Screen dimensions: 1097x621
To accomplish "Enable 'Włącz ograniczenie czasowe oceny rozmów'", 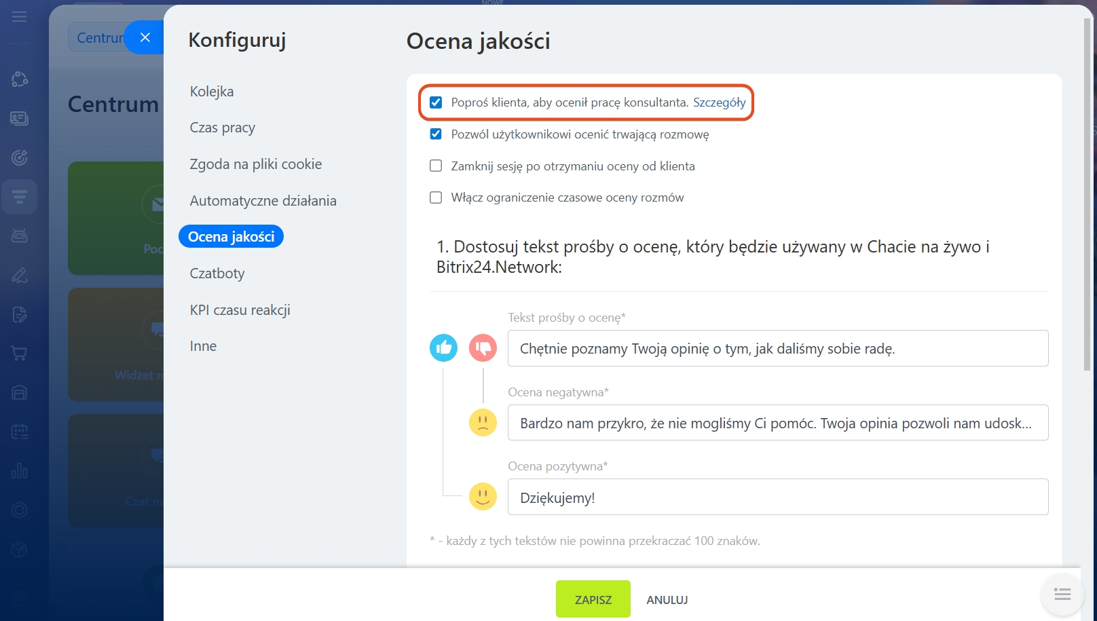I will point(436,197).
